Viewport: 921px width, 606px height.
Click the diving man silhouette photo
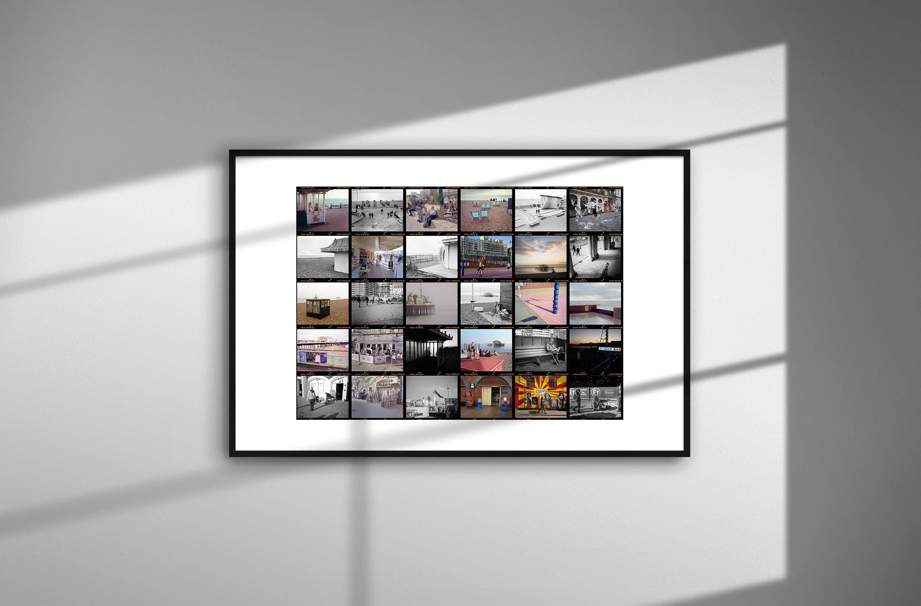pos(431,397)
